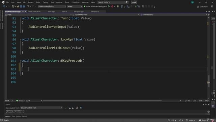This screenshot has height=122, width=216.
Task: Click split editor icon next to EKeyPressed dropdown
Action: pyautogui.click(x=209, y=15)
